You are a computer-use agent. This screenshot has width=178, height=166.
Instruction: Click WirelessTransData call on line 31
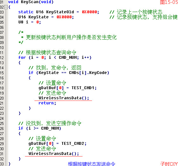click(54, 154)
